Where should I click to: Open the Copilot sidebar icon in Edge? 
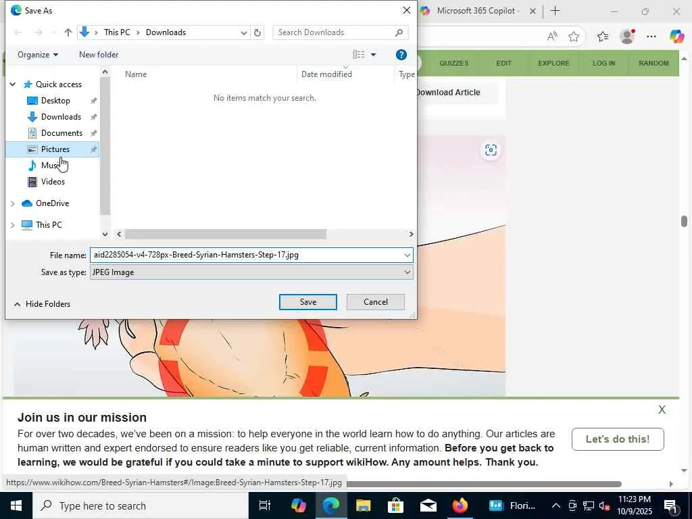click(x=676, y=36)
